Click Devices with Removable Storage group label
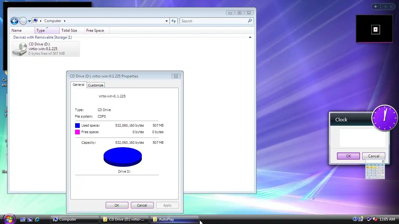Screen dimensions: 399x224 [42, 37]
